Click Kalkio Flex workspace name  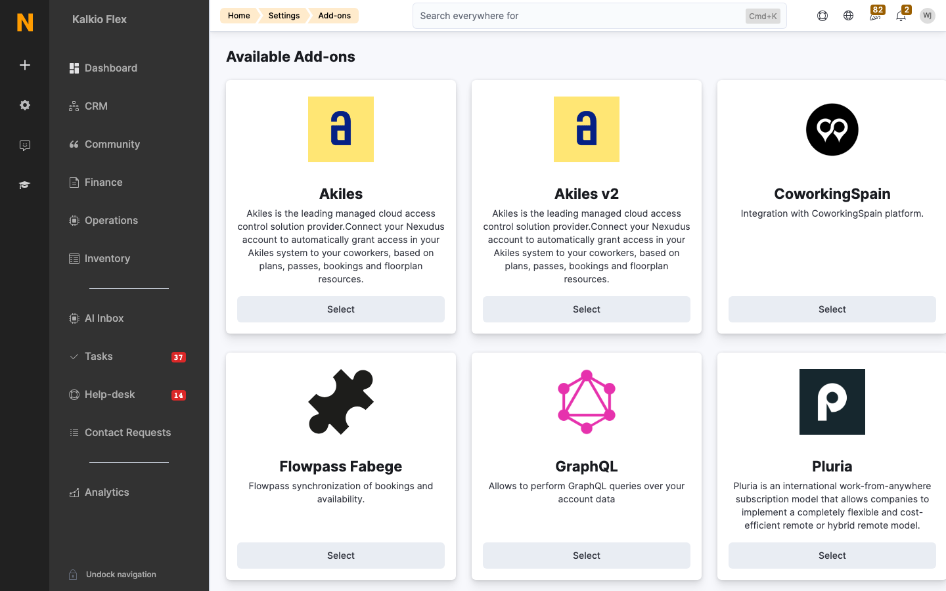point(99,20)
